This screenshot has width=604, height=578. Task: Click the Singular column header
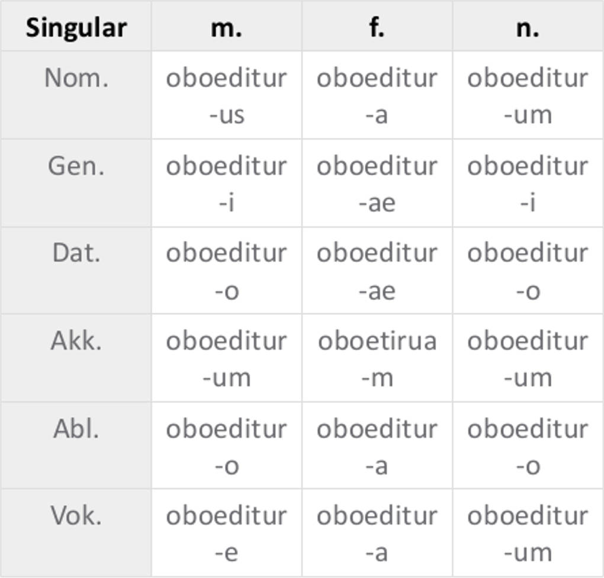pyautogui.click(x=76, y=27)
